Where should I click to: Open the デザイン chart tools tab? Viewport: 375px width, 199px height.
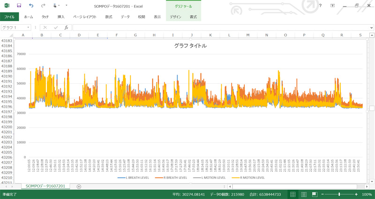click(x=175, y=17)
